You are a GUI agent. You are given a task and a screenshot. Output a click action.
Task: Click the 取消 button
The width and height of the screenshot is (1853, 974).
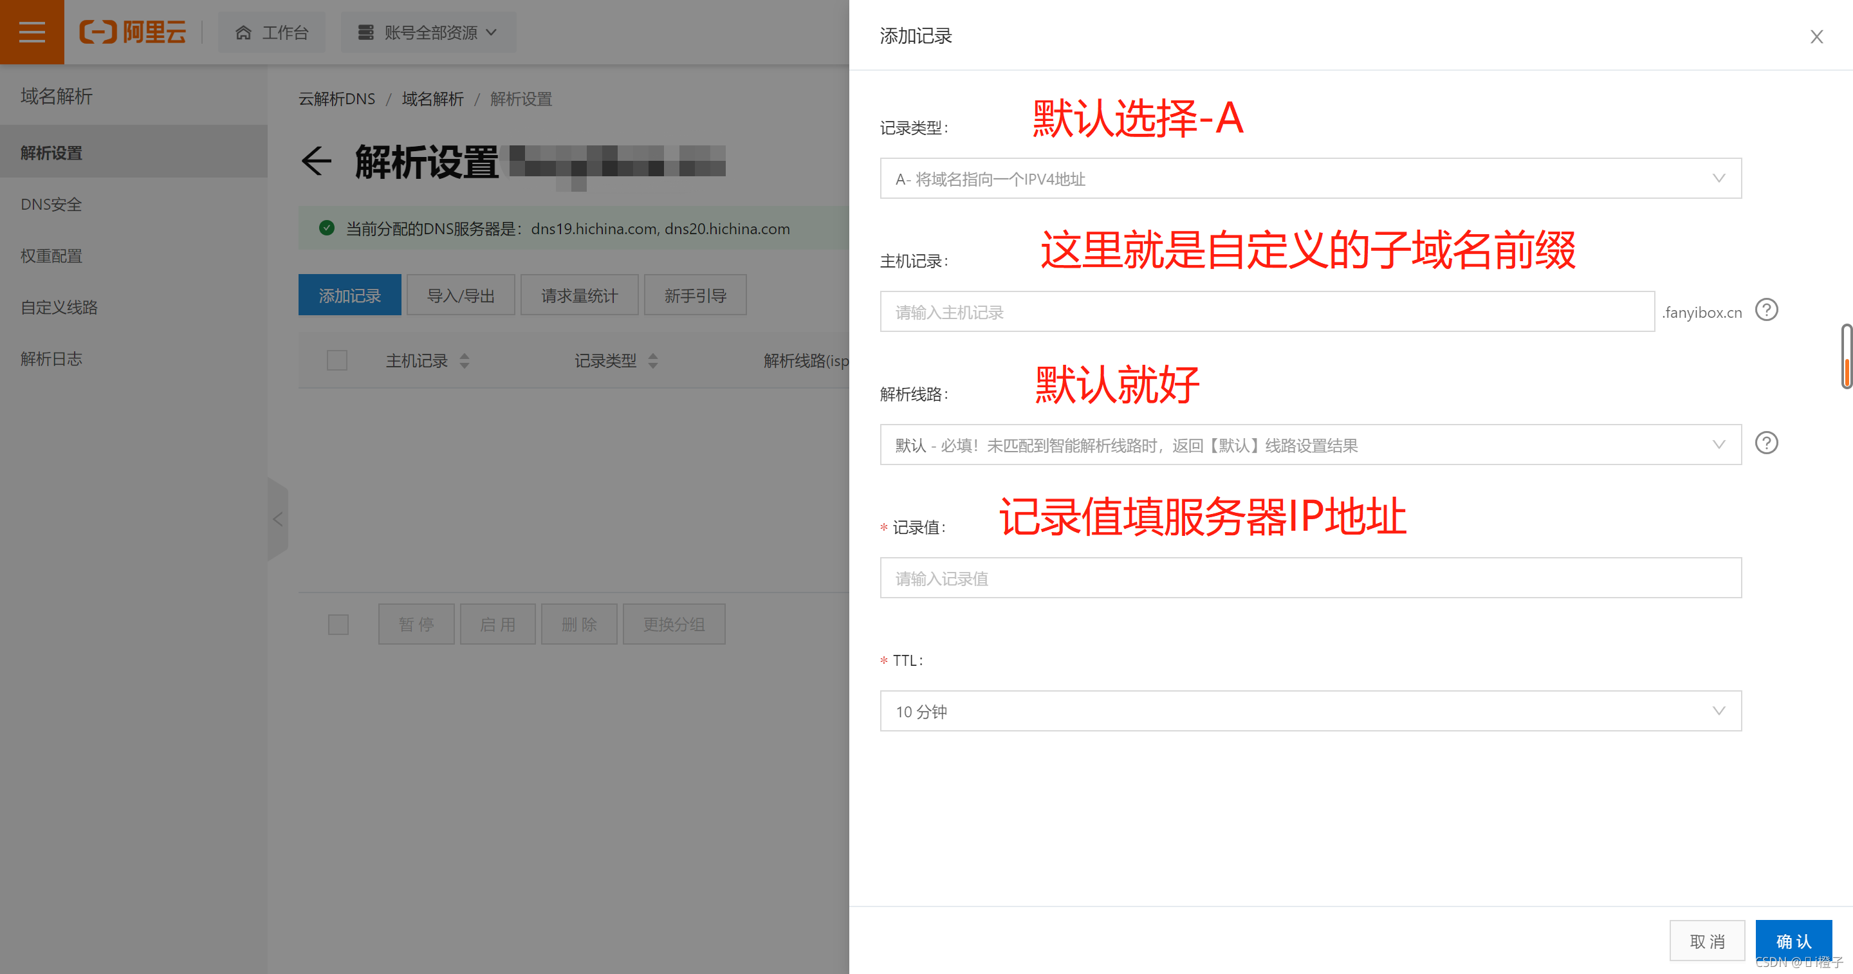click(x=1707, y=940)
